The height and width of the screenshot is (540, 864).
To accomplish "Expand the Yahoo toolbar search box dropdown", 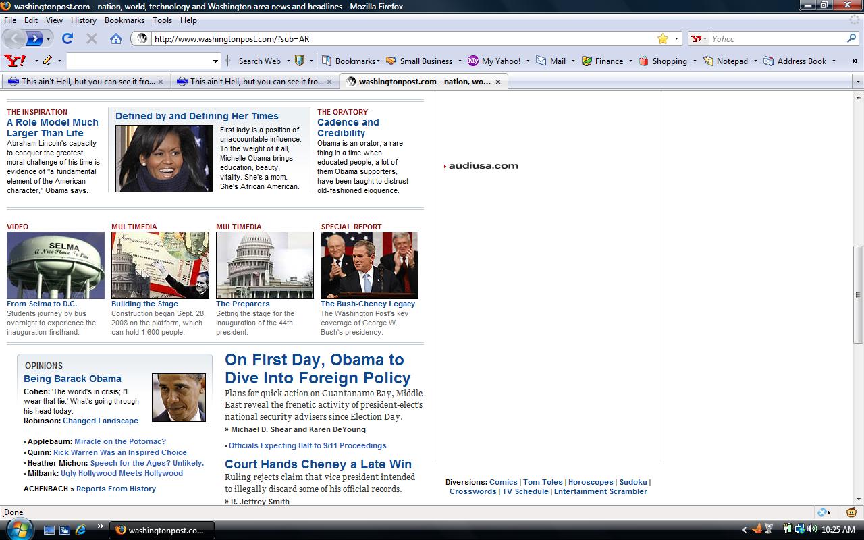I will pyautogui.click(x=215, y=61).
